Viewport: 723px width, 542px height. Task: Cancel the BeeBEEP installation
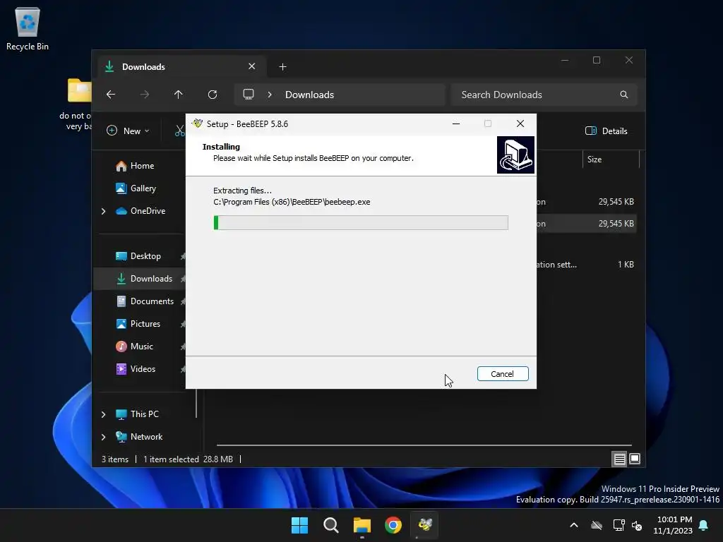[503, 374]
